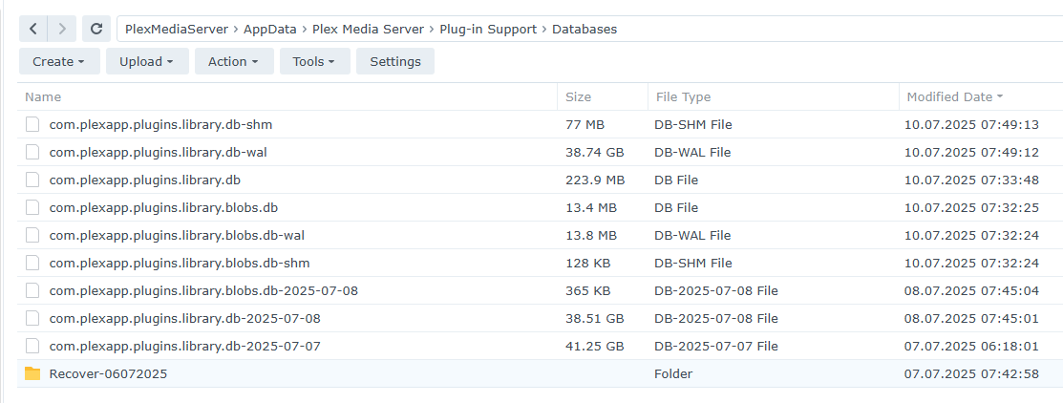
Task: Navigate to Plug-in Support breadcrumb
Action: pos(487,29)
